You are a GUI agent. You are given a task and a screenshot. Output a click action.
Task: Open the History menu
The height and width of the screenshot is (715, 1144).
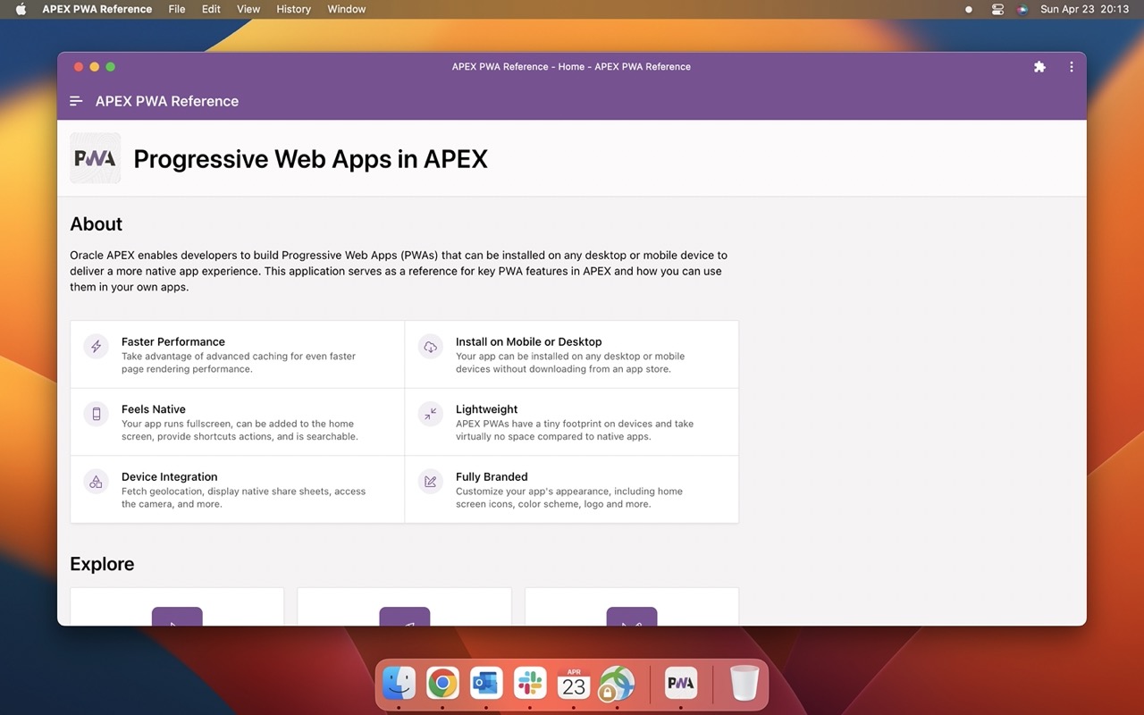click(293, 9)
